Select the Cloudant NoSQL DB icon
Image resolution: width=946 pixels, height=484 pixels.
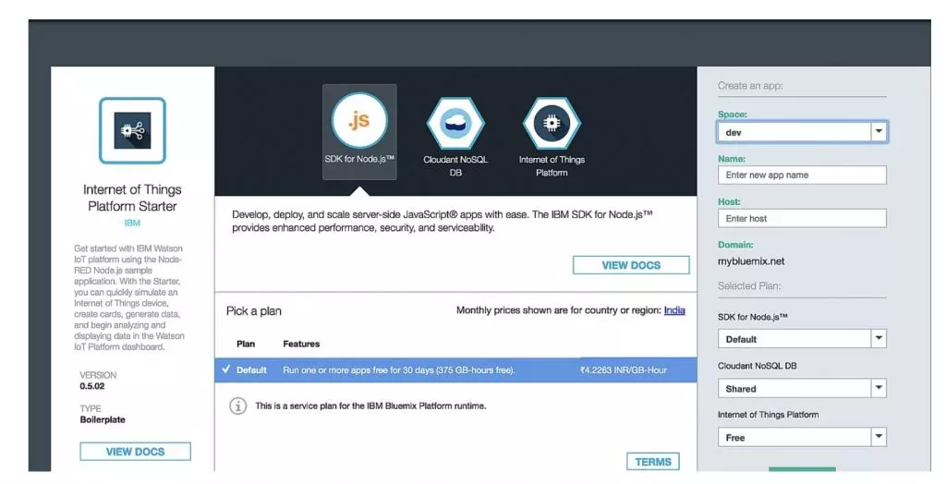point(455,123)
